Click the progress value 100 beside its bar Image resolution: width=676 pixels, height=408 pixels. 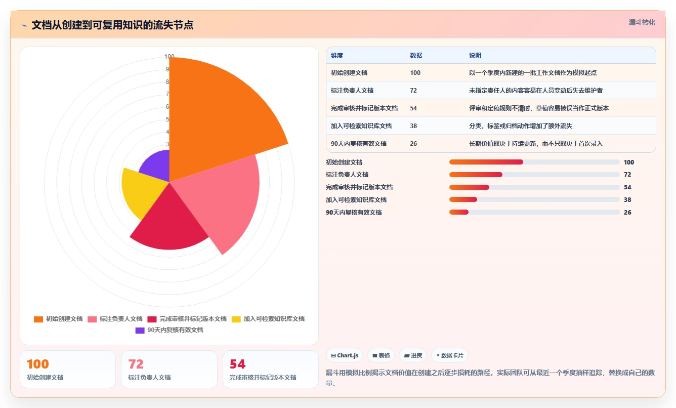pos(629,162)
